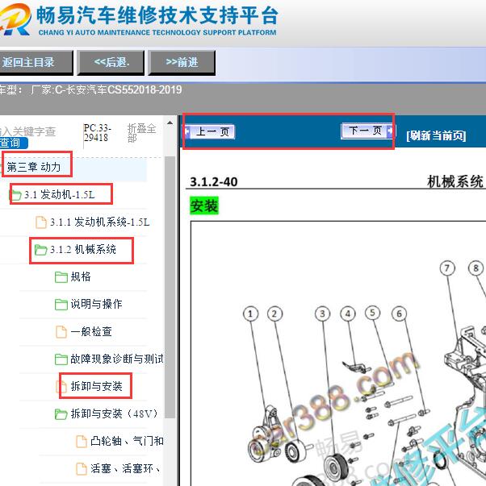Click callout number 3 in diagram
Image resolution: width=486 pixels, height=486 pixels.
[322, 314]
